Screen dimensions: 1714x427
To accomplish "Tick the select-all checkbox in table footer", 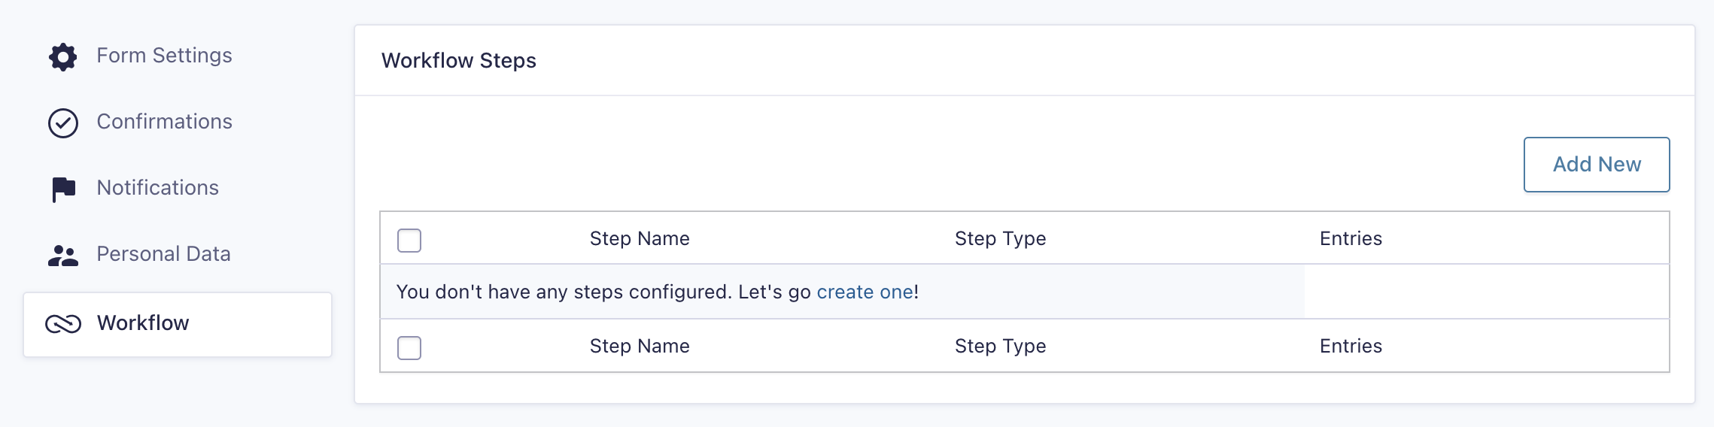I will tap(409, 348).
